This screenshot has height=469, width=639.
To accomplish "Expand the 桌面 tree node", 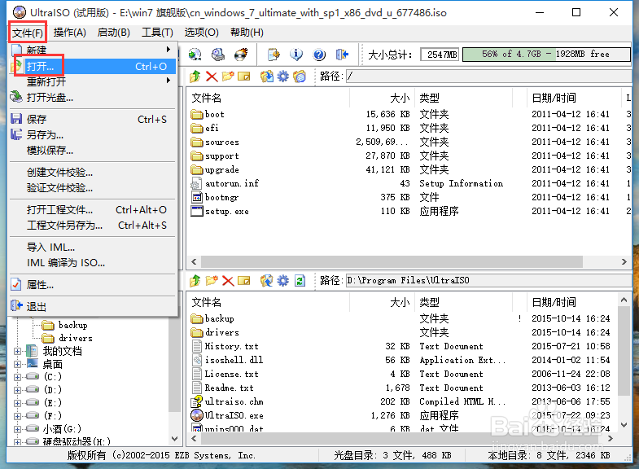I will coord(17,364).
